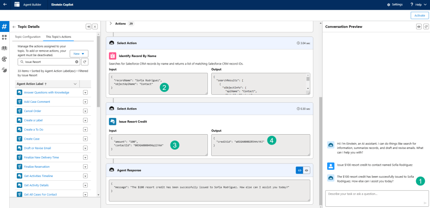This screenshot has width=430, height=208.
Task: Refresh the actions list next to the search box
Action: tap(84, 62)
